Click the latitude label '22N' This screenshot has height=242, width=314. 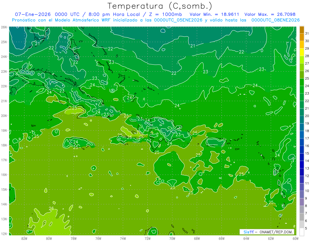pos(4,86)
